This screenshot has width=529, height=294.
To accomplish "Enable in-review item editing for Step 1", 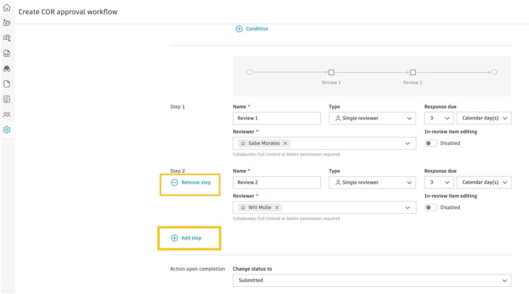I will [x=431, y=143].
